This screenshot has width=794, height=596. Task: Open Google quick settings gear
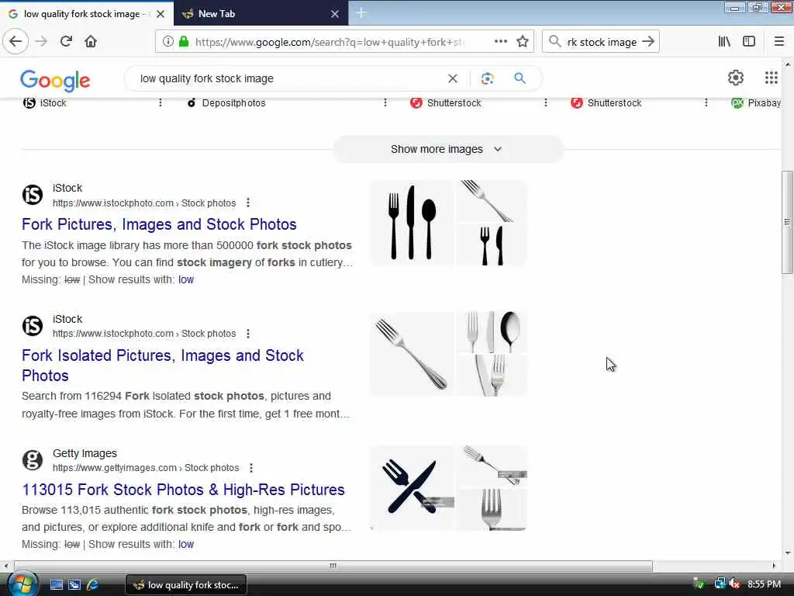coord(736,78)
